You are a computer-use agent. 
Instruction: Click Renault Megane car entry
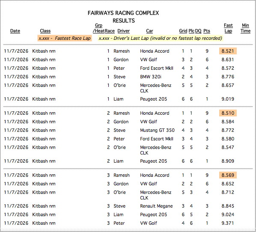(x=156, y=206)
